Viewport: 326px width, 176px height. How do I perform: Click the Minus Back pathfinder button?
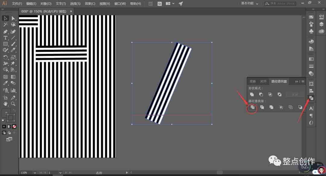pyautogui.click(x=300, y=107)
